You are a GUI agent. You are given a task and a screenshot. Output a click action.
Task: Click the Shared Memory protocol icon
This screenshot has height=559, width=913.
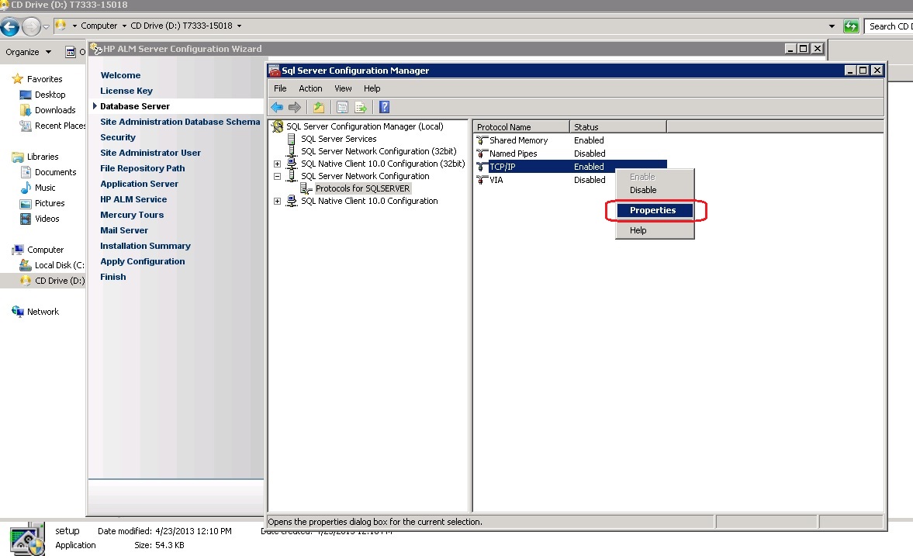[482, 140]
